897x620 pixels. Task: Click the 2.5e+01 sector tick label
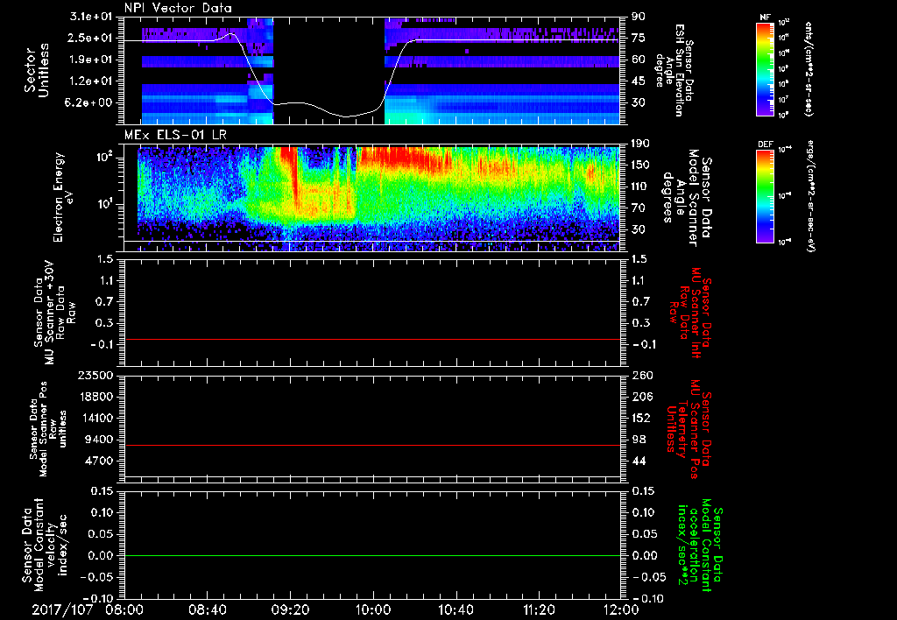pyautogui.click(x=90, y=38)
